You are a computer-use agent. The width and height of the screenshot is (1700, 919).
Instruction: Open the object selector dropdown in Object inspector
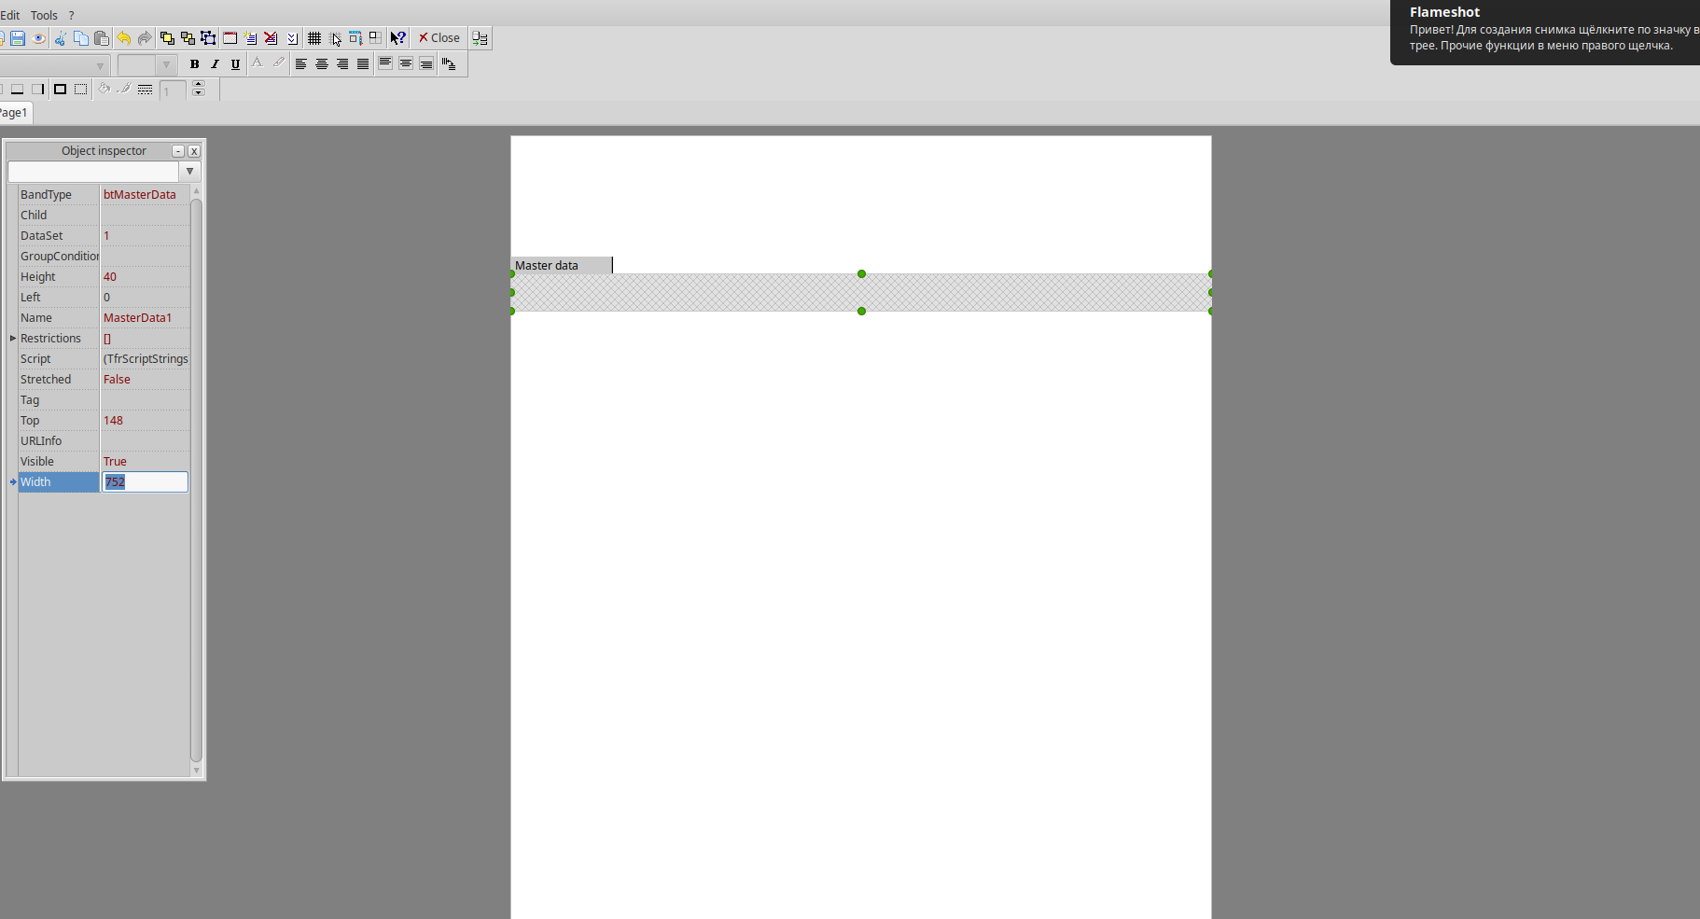click(189, 172)
